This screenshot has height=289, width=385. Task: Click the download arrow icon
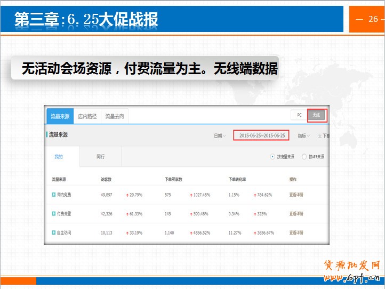pos(320,136)
